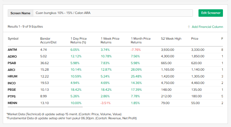
Task: Sort by 52 Week High column header
Action: (171, 39)
